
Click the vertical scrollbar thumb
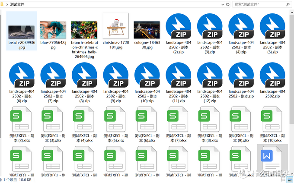tap(292, 70)
